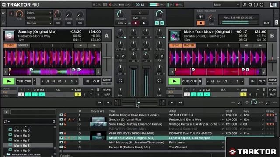
Task: Click Deck B tempo bend right arrow
Action: [260, 45]
